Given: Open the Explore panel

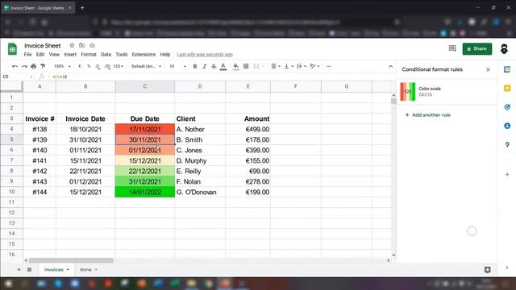Looking at the screenshot, I should click(x=487, y=270).
